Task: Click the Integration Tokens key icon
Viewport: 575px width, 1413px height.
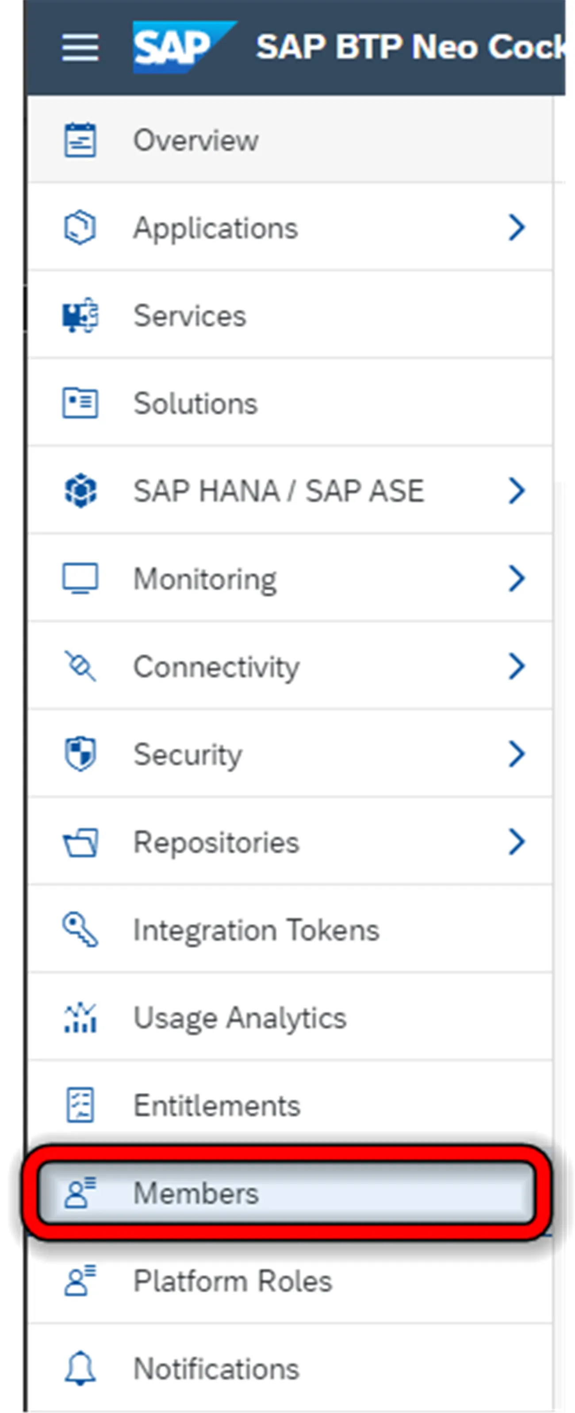Action: pos(80,929)
